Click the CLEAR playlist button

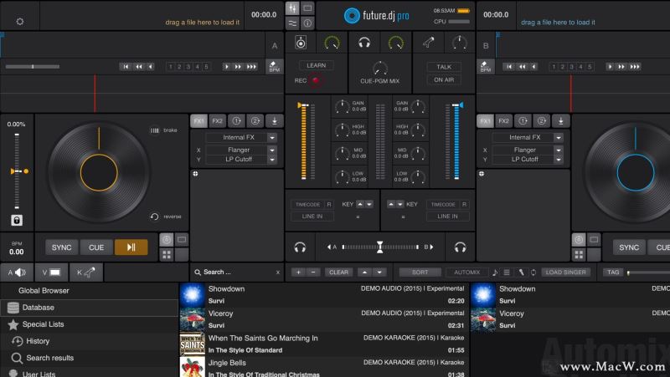click(x=339, y=272)
